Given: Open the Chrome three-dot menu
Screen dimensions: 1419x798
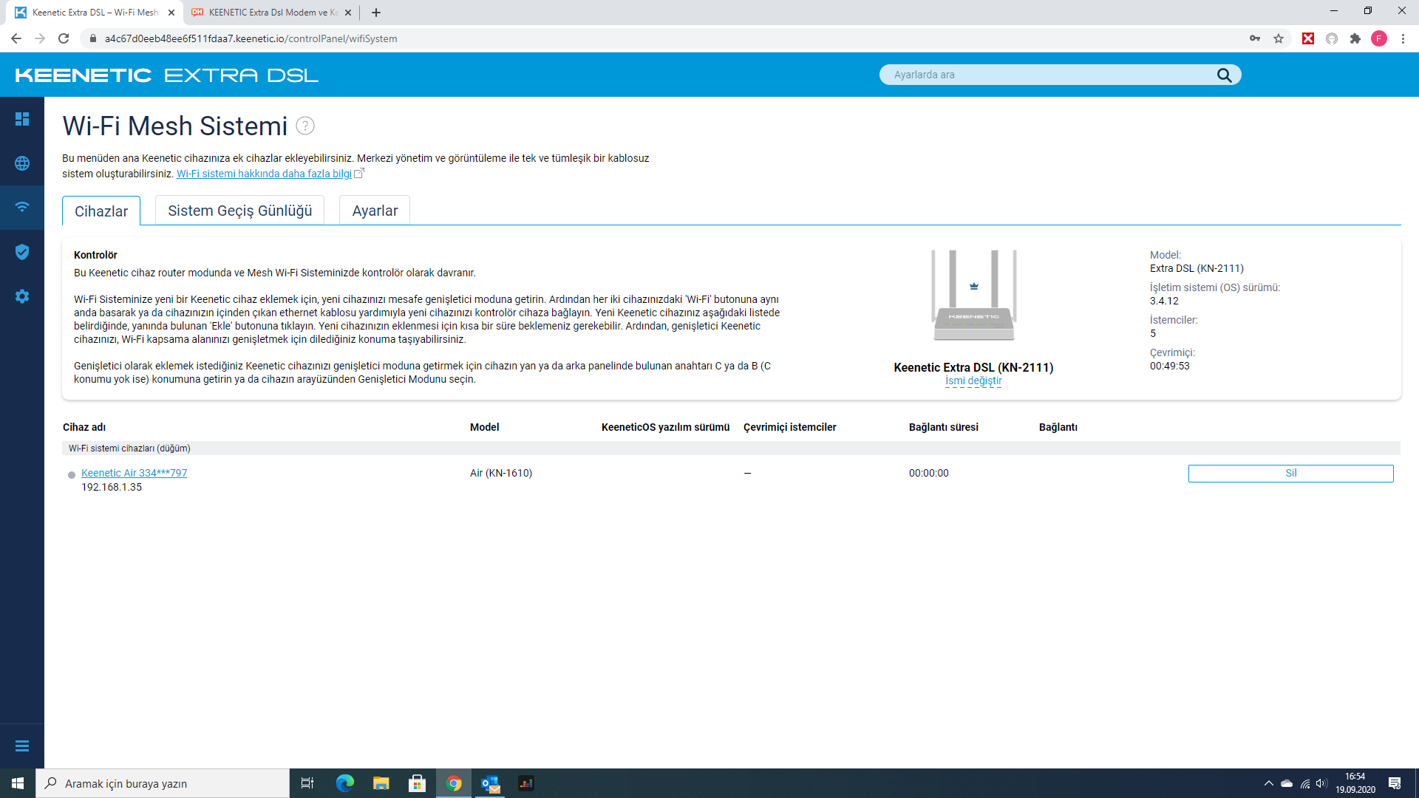Looking at the screenshot, I should coord(1403,38).
